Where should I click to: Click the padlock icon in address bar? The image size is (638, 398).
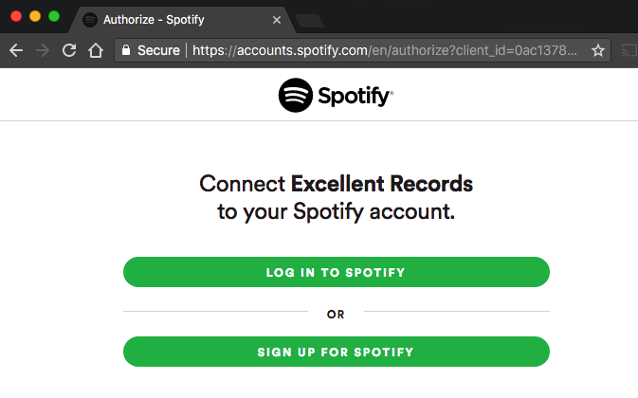[126, 50]
